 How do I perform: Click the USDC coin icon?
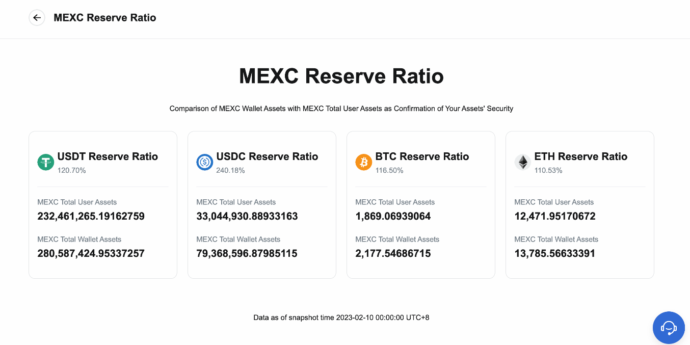(x=205, y=162)
